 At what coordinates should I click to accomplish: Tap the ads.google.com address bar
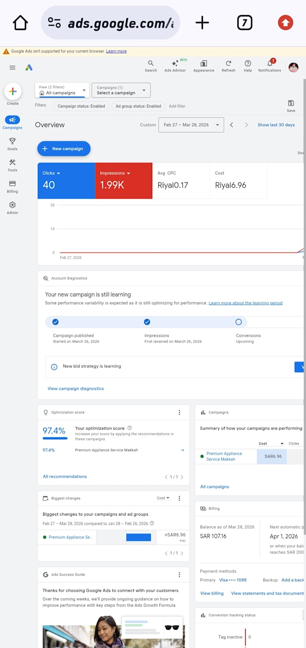110,23
